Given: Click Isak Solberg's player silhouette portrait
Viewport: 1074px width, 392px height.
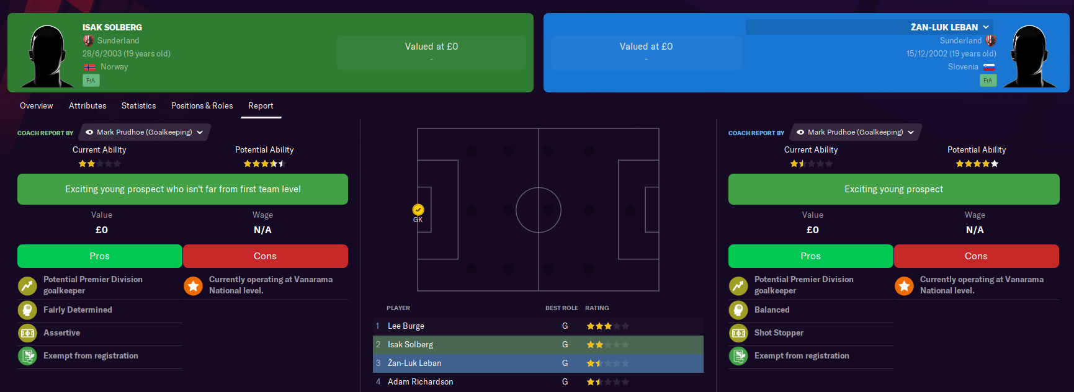Looking at the screenshot, I should coord(48,56).
